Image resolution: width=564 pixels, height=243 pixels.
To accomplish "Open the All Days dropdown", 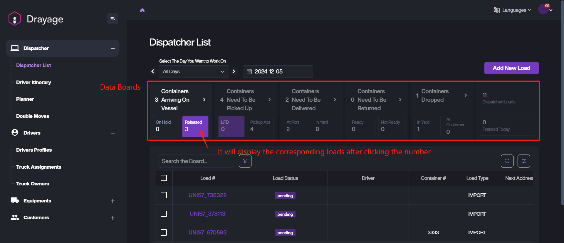I will [x=194, y=71].
